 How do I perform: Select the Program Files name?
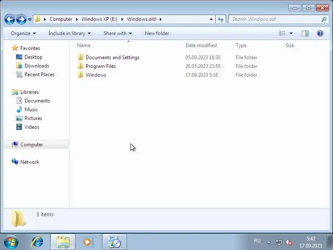101,66
